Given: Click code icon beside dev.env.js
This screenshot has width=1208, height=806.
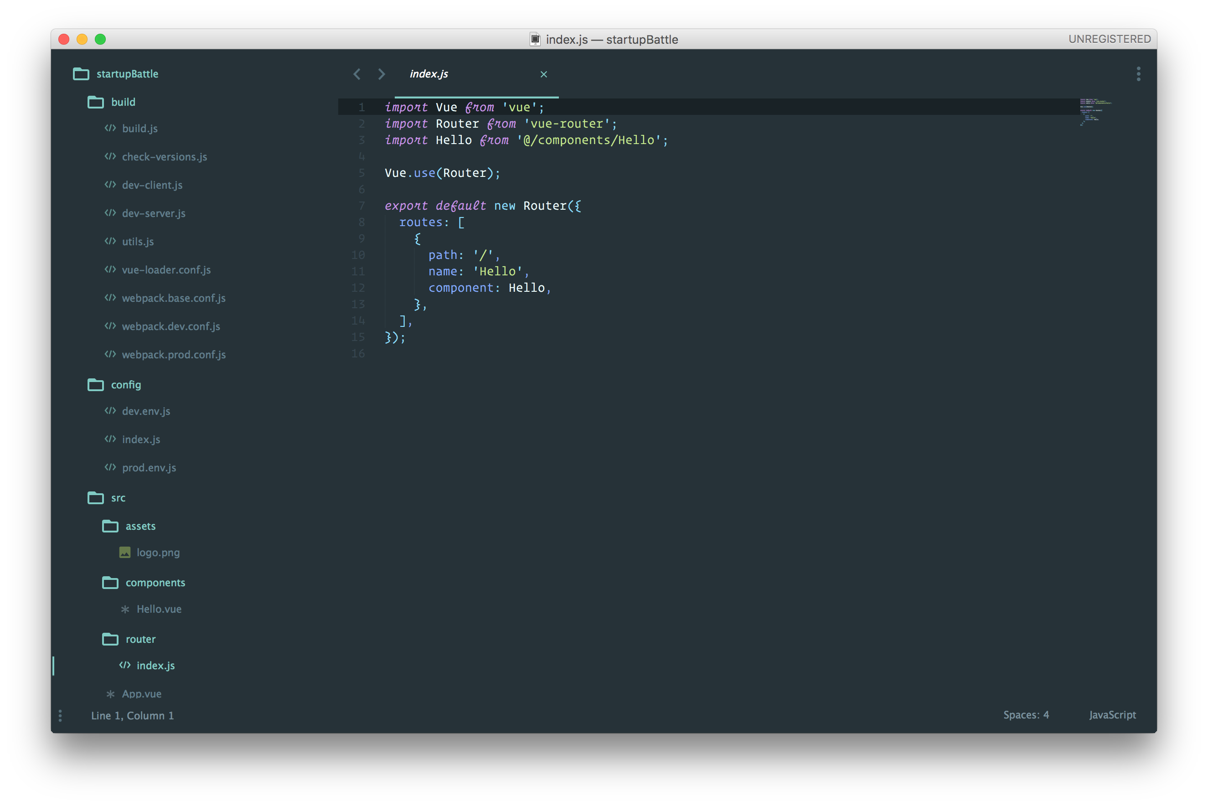Looking at the screenshot, I should (110, 411).
